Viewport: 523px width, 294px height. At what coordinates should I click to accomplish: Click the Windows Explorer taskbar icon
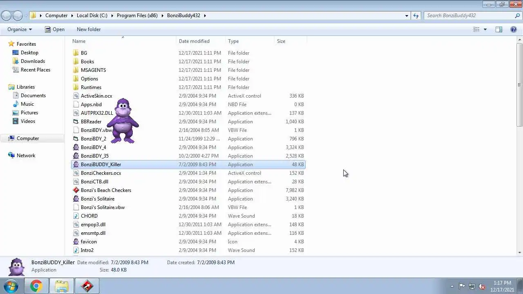coord(62,286)
